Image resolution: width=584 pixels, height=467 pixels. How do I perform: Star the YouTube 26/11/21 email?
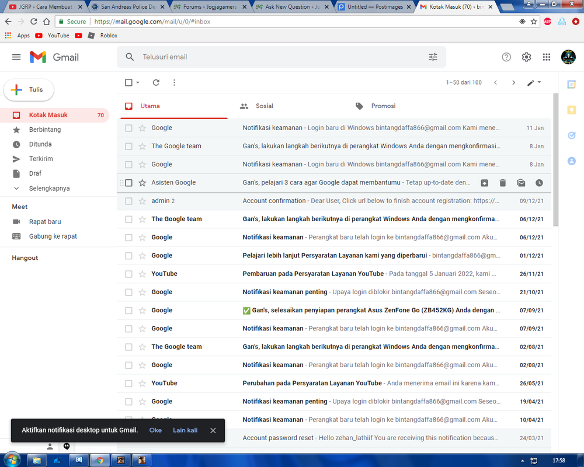point(142,274)
